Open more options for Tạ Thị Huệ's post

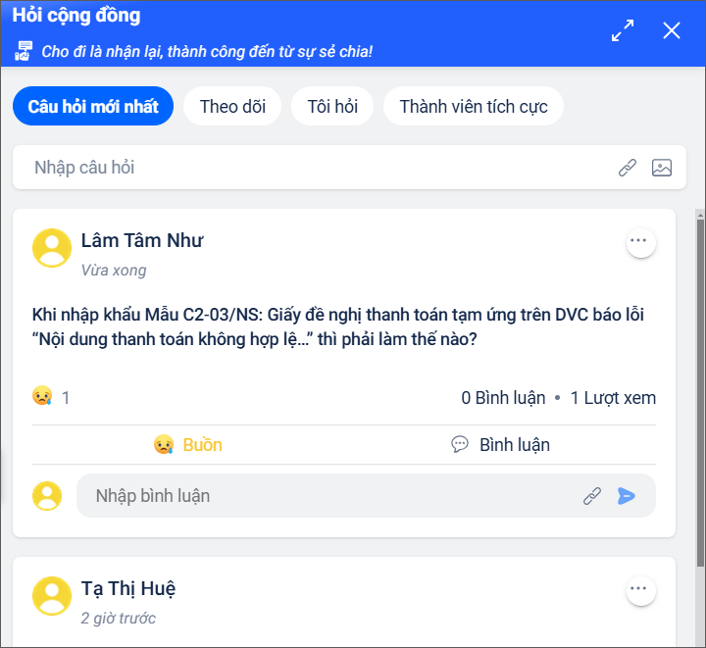pos(640,591)
